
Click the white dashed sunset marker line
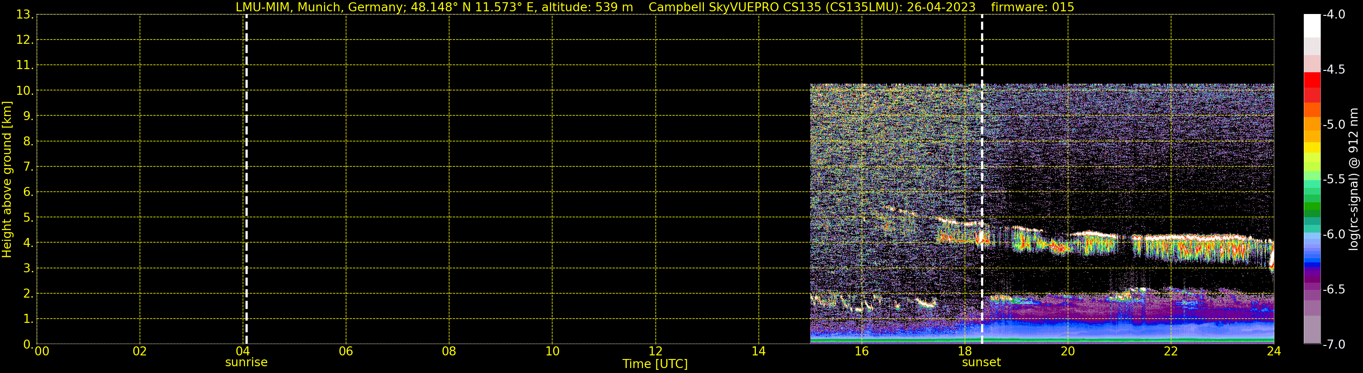point(982,179)
